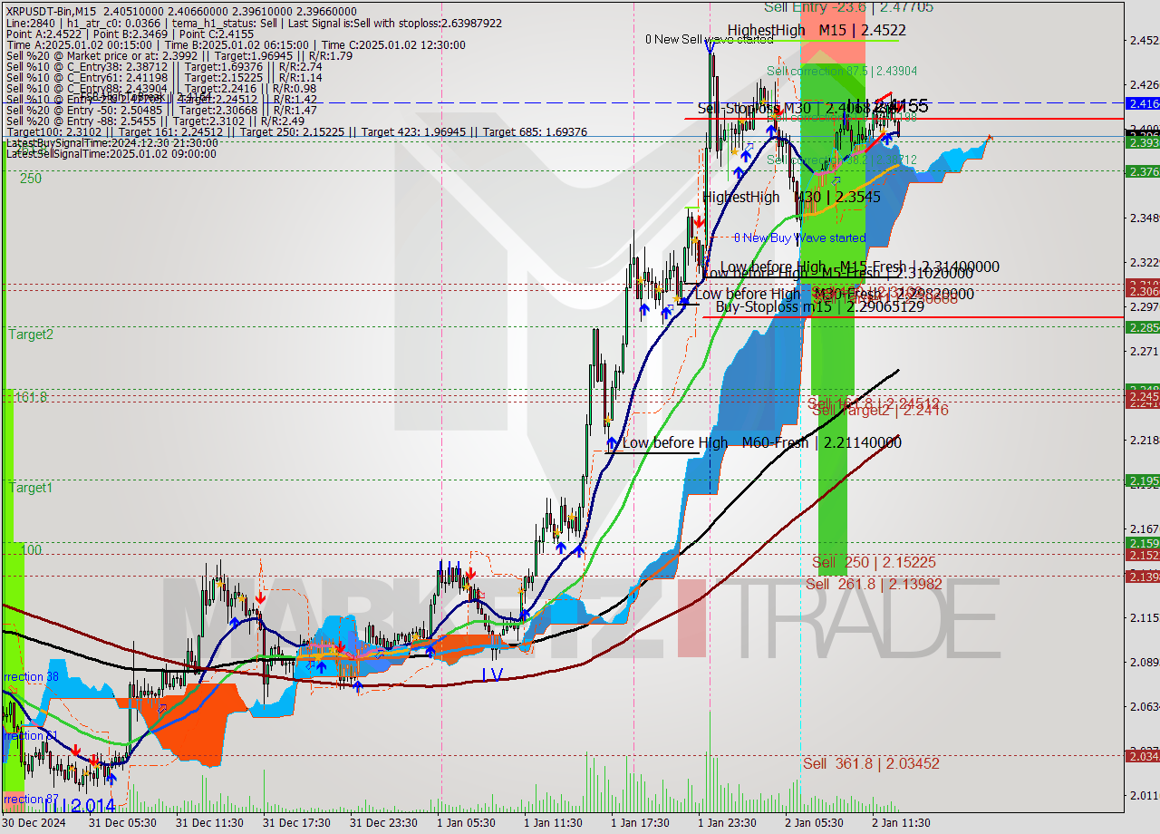Click the 'HighestHigh M15 | 2.4522' label
This screenshot has height=834, width=1160.
click(817, 30)
